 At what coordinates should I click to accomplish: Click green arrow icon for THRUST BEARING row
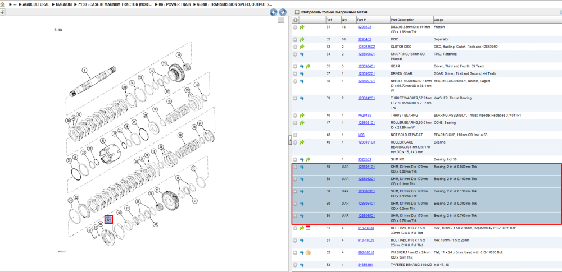click(x=302, y=116)
